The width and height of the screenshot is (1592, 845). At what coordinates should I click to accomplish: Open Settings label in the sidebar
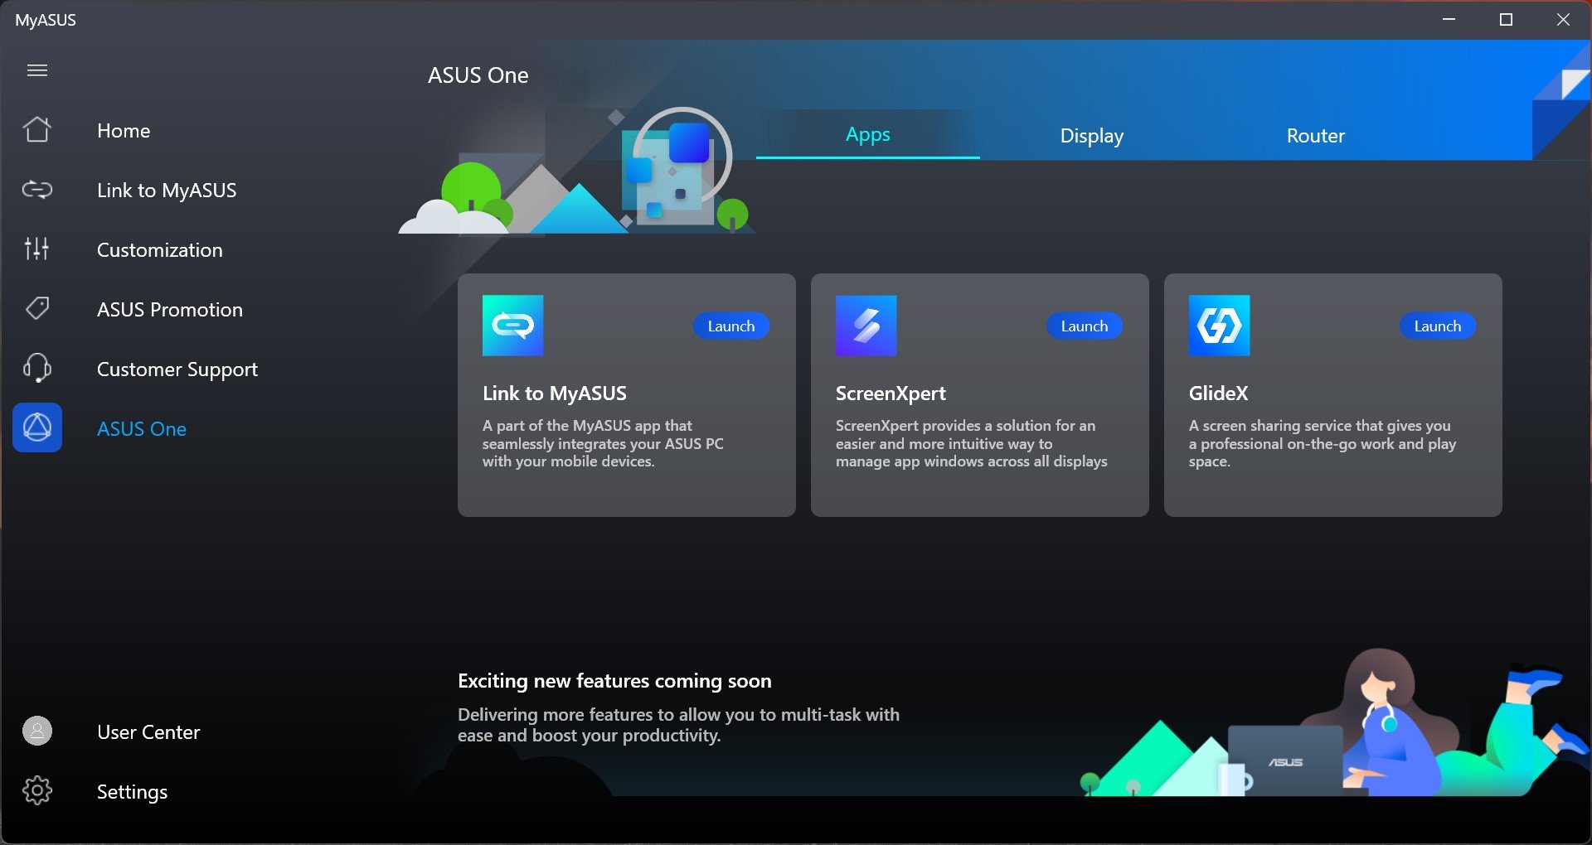133,792
